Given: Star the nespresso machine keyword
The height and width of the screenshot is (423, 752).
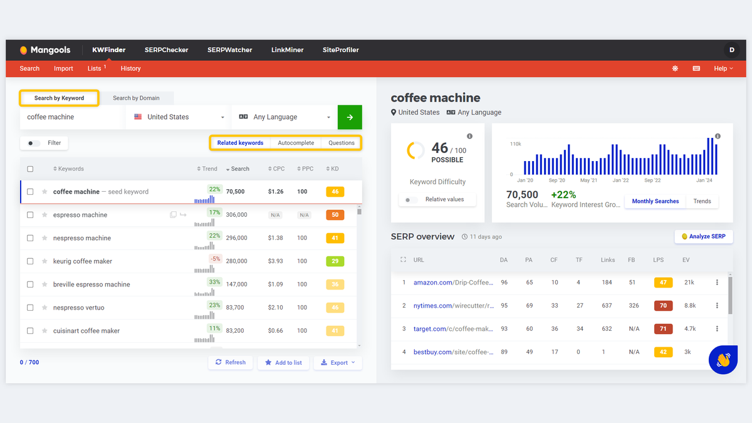Looking at the screenshot, I should [x=44, y=238].
